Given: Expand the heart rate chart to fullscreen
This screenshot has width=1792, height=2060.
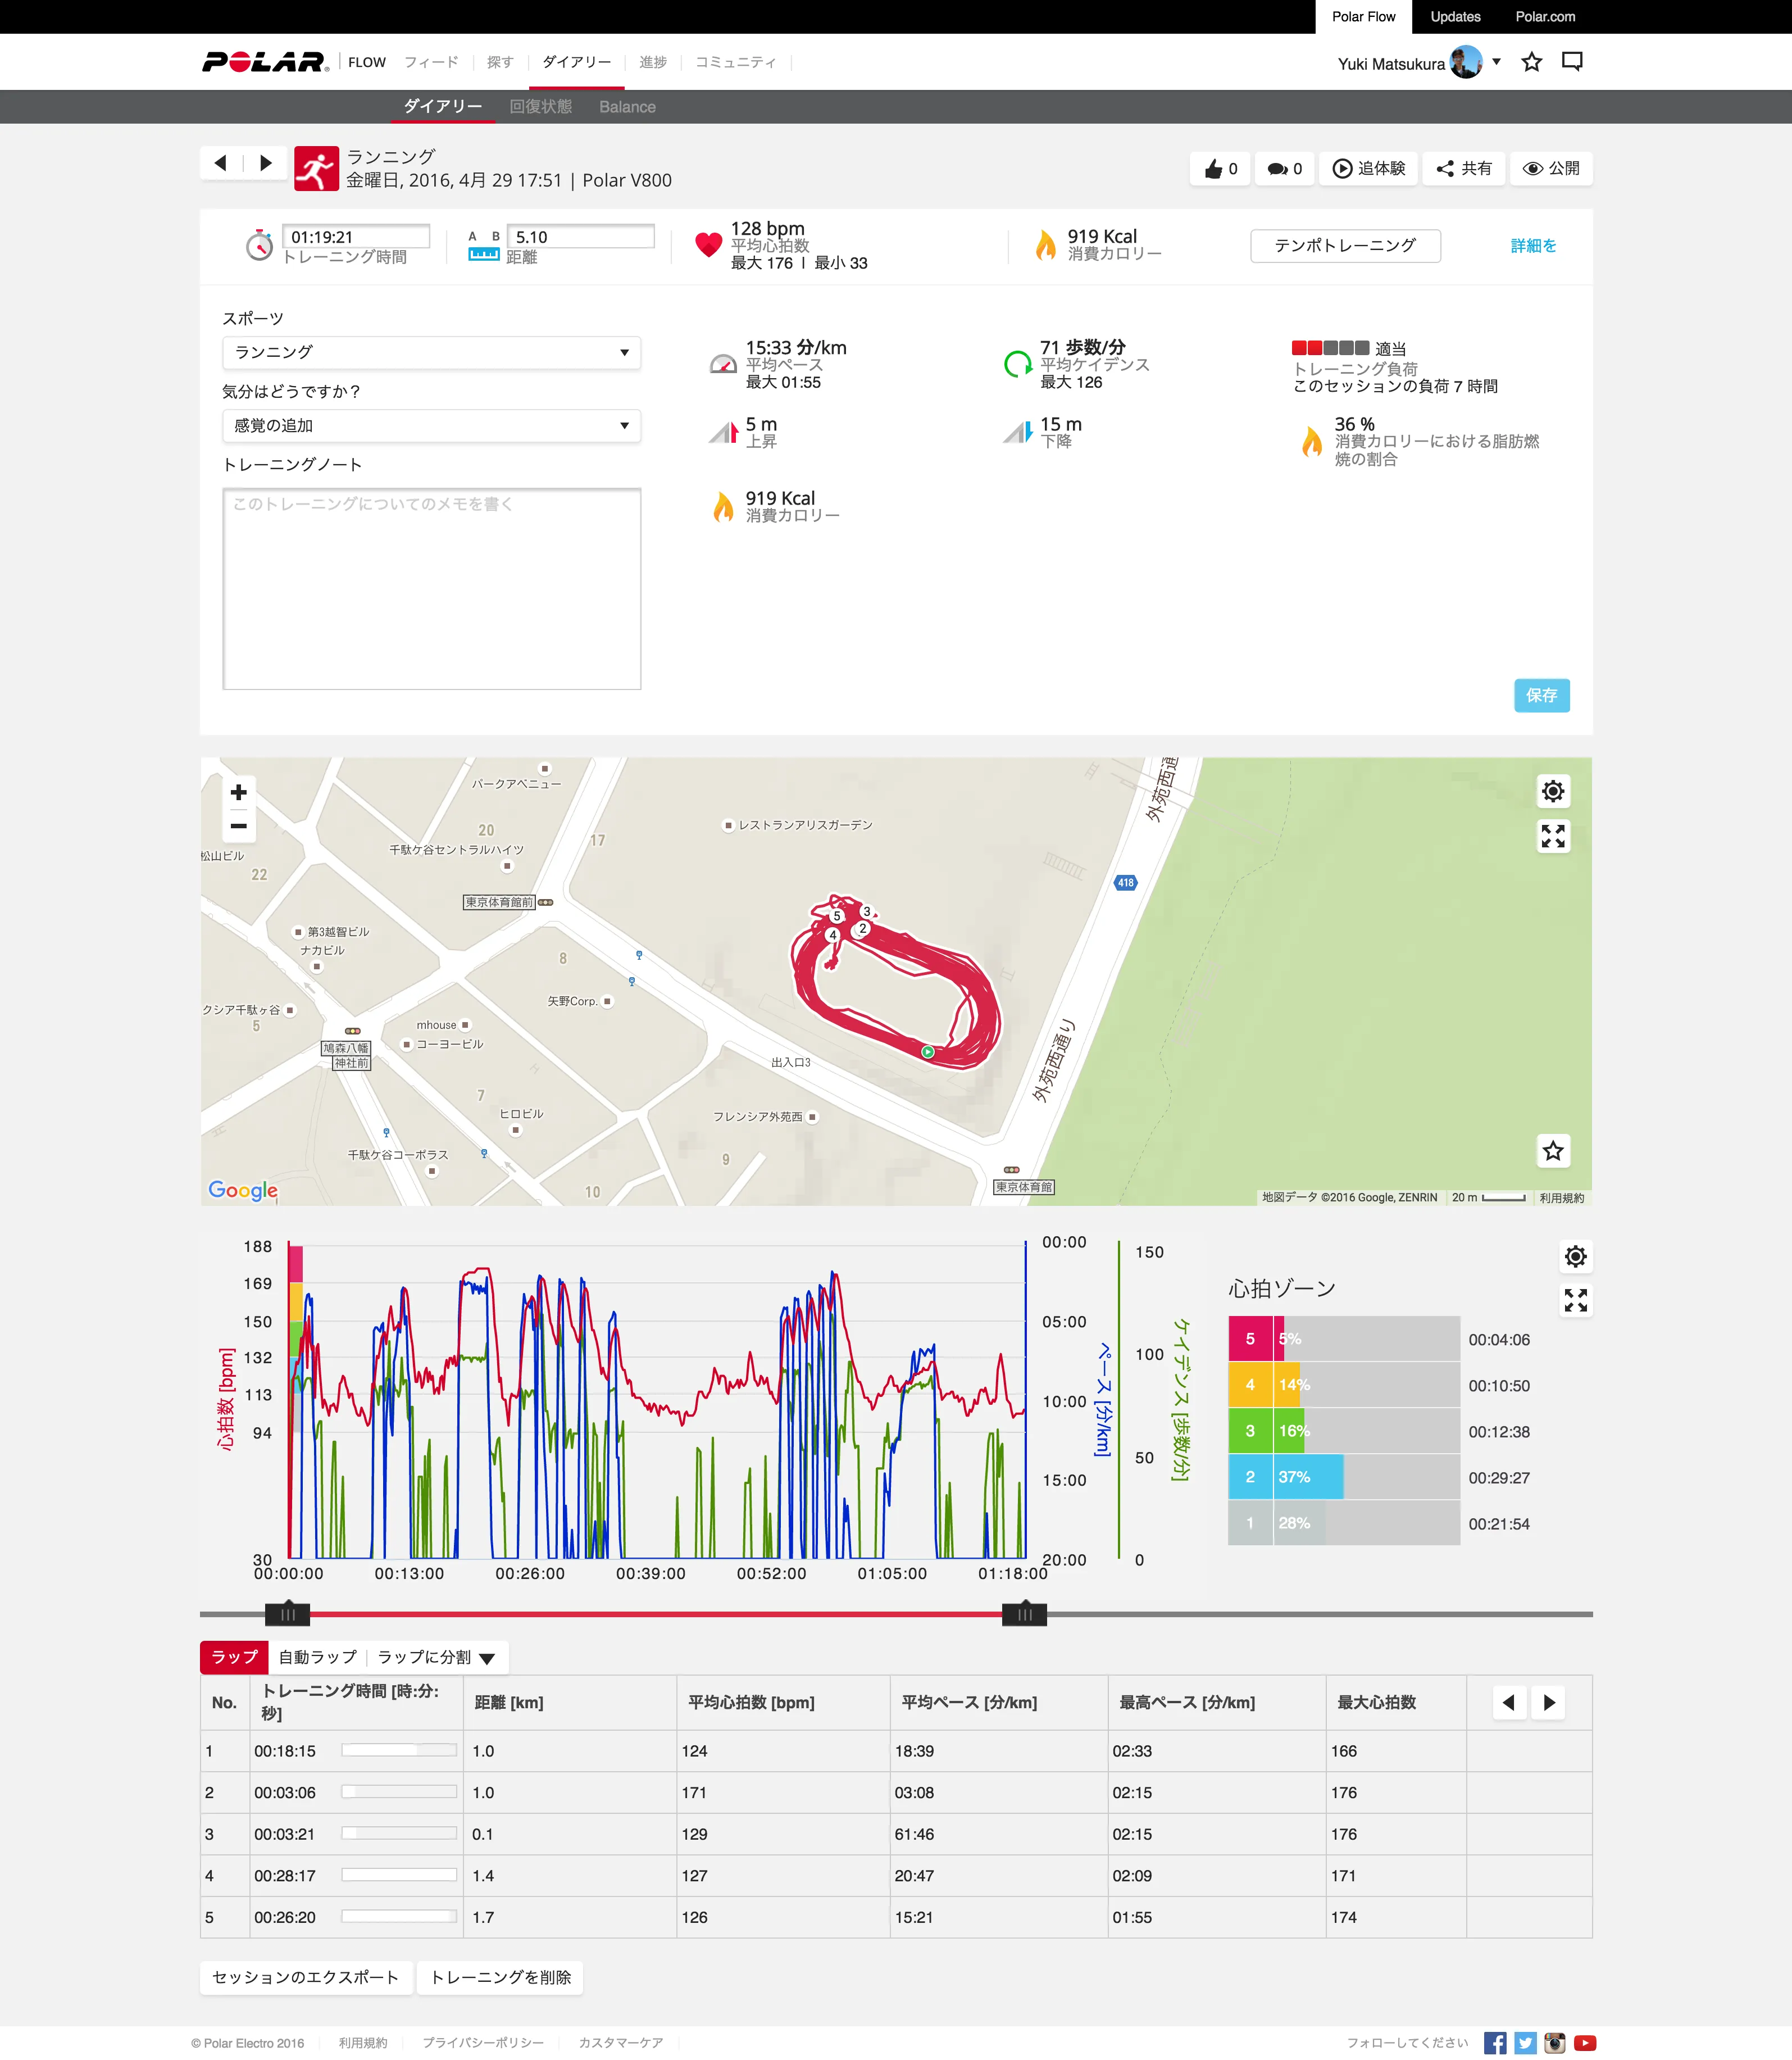Looking at the screenshot, I should coord(1575,1300).
